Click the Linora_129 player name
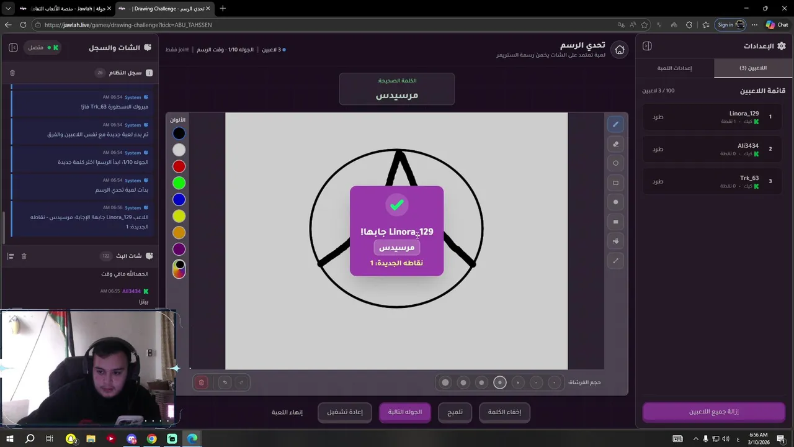 click(x=744, y=114)
